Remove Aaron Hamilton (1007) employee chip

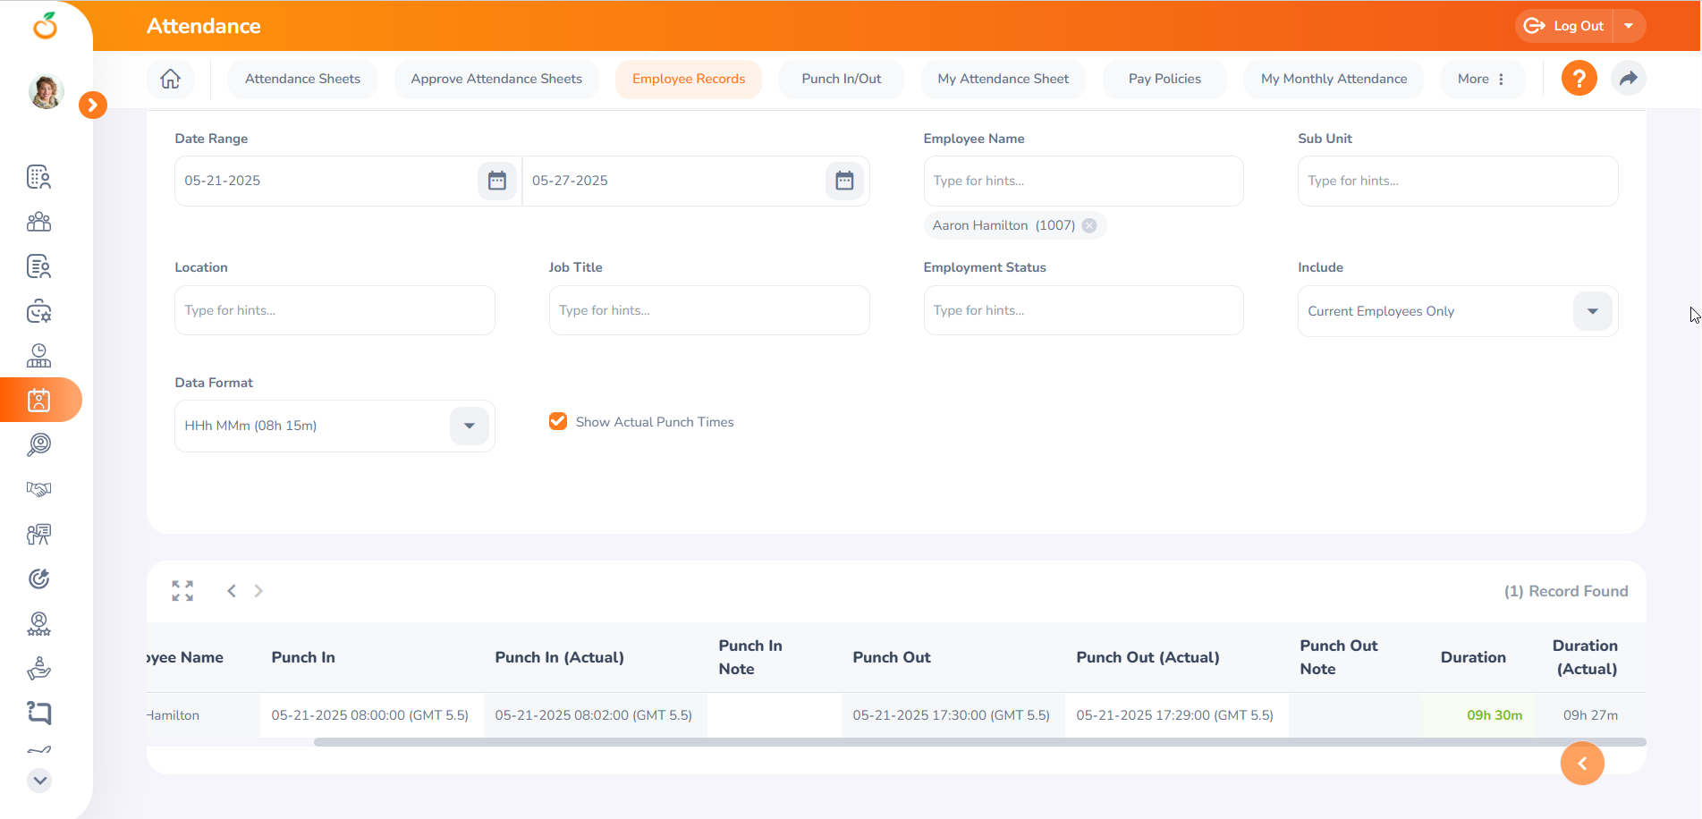[x=1089, y=225]
